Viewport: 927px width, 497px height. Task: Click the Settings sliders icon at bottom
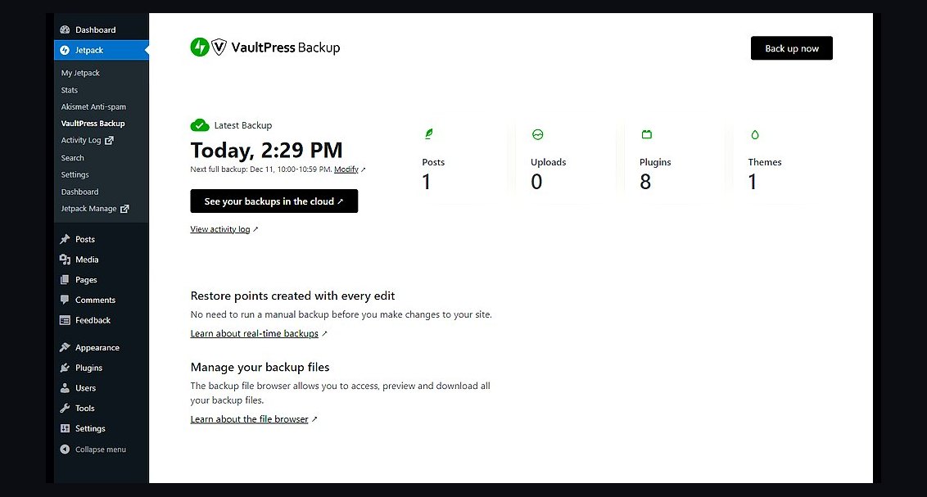(65, 428)
